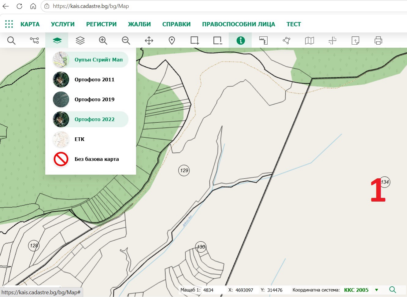Open the ПРАВОСПОСОБНИ ЛИЦА menu
407x297 pixels.
click(239, 24)
